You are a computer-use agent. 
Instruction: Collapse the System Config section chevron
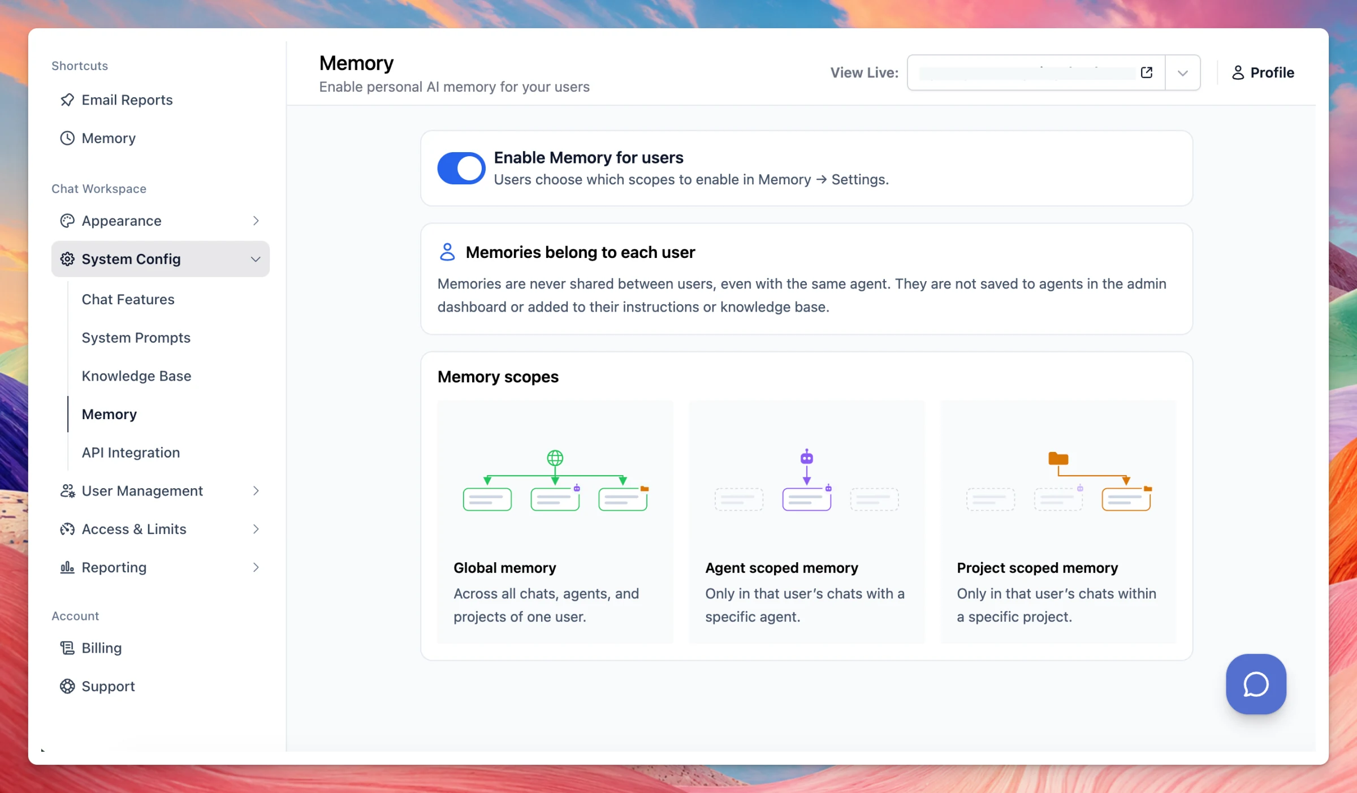[x=256, y=259]
